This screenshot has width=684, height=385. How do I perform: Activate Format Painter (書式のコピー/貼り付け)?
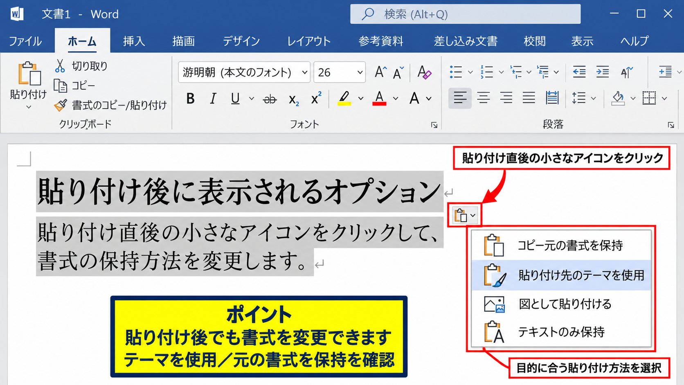point(110,105)
